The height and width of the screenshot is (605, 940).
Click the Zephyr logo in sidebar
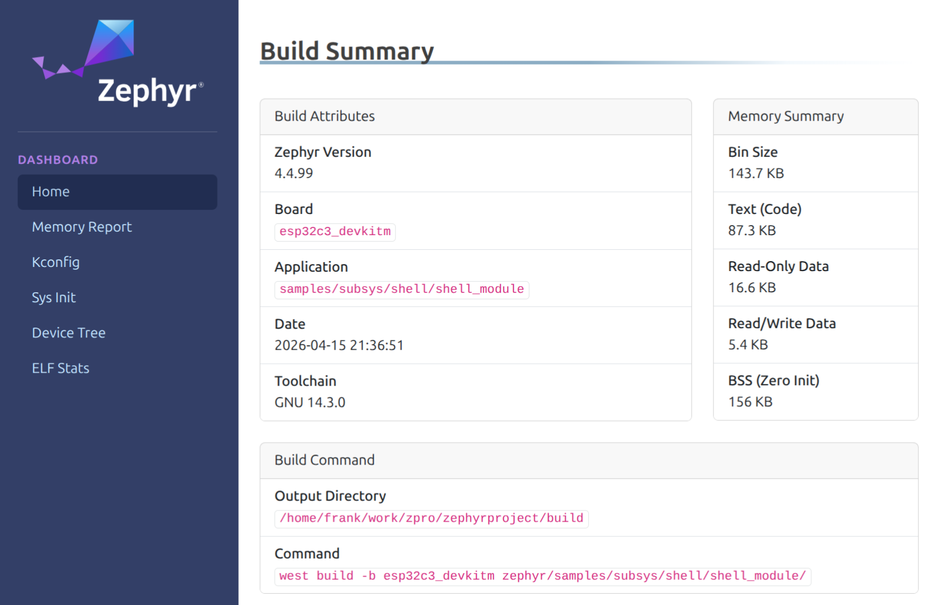point(118,63)
